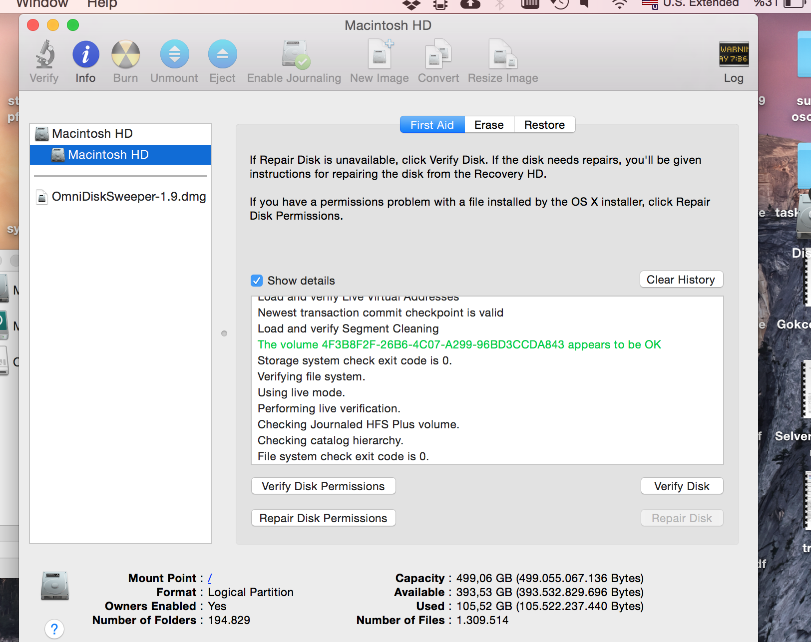Click the Used value 105,52 GB

tap(550, 606)
